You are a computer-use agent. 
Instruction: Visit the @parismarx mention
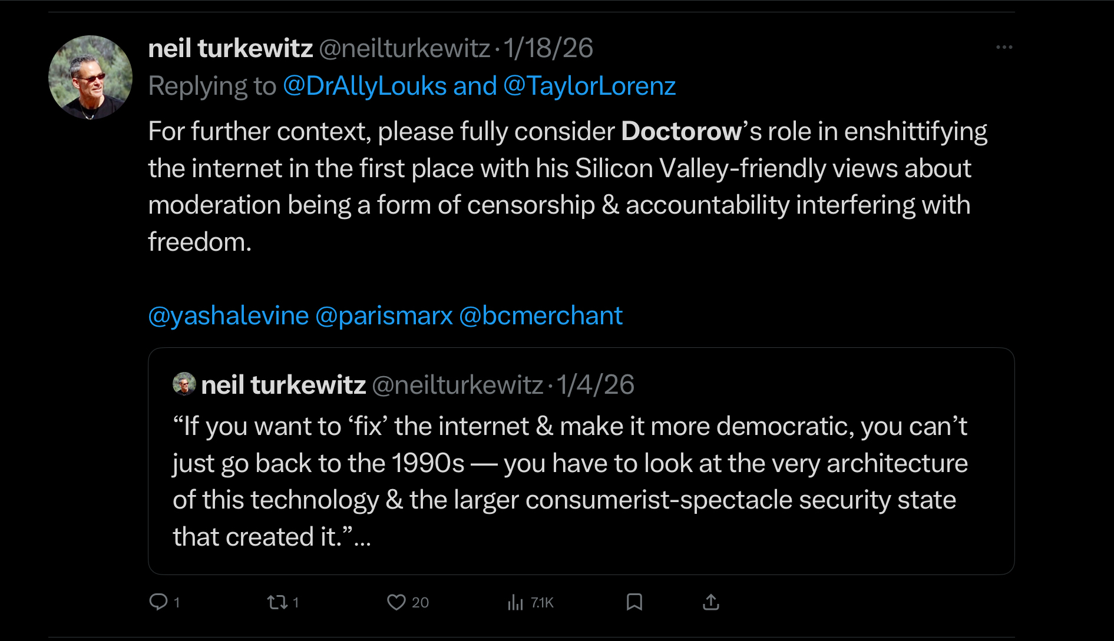point(384,315)
